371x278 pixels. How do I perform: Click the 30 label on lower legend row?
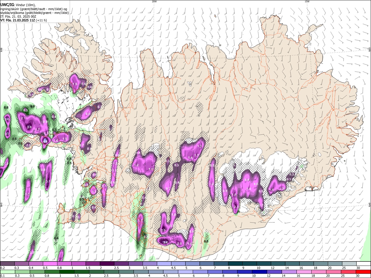click(x=358, y=276)
